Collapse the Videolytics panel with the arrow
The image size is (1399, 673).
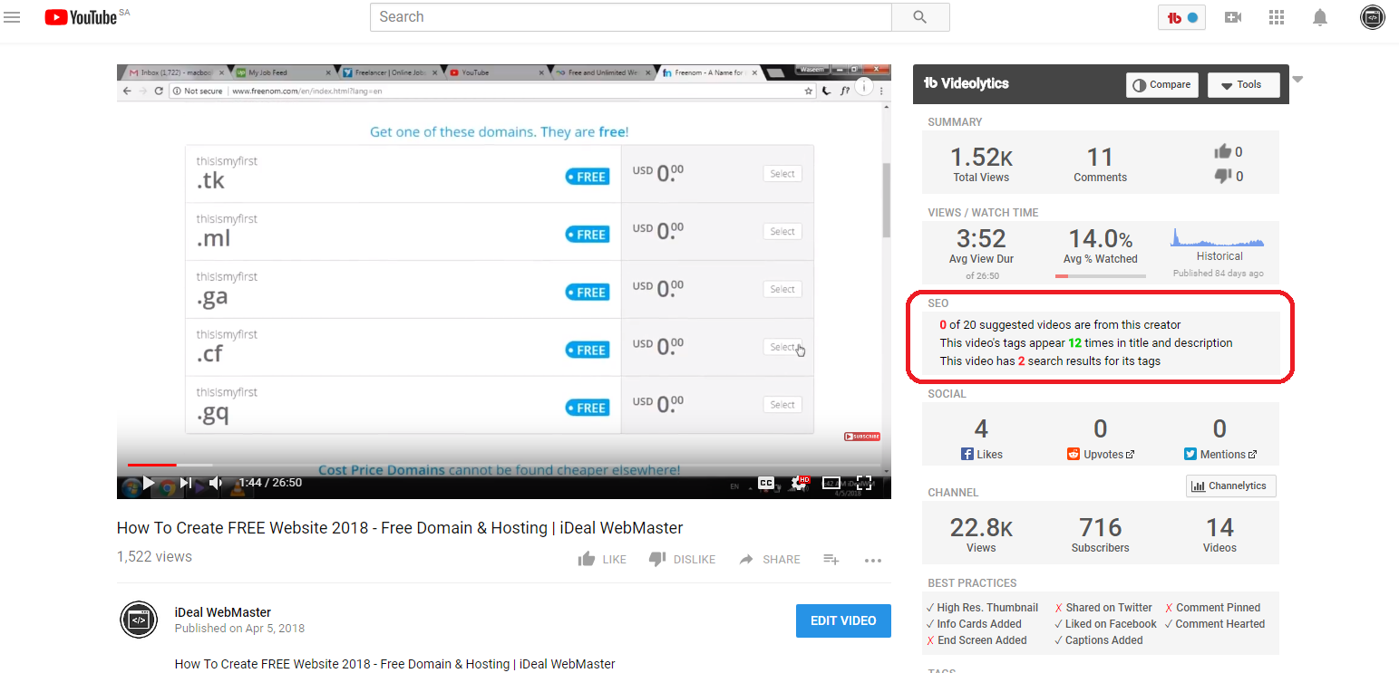(1297, 80)
